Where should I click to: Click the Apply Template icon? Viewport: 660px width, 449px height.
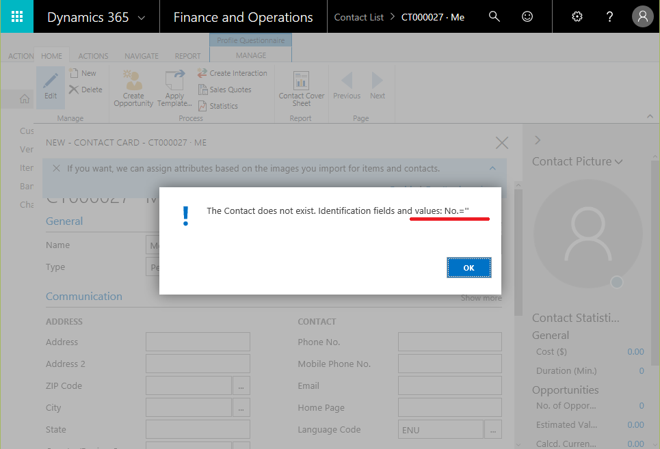pos(174,80)
